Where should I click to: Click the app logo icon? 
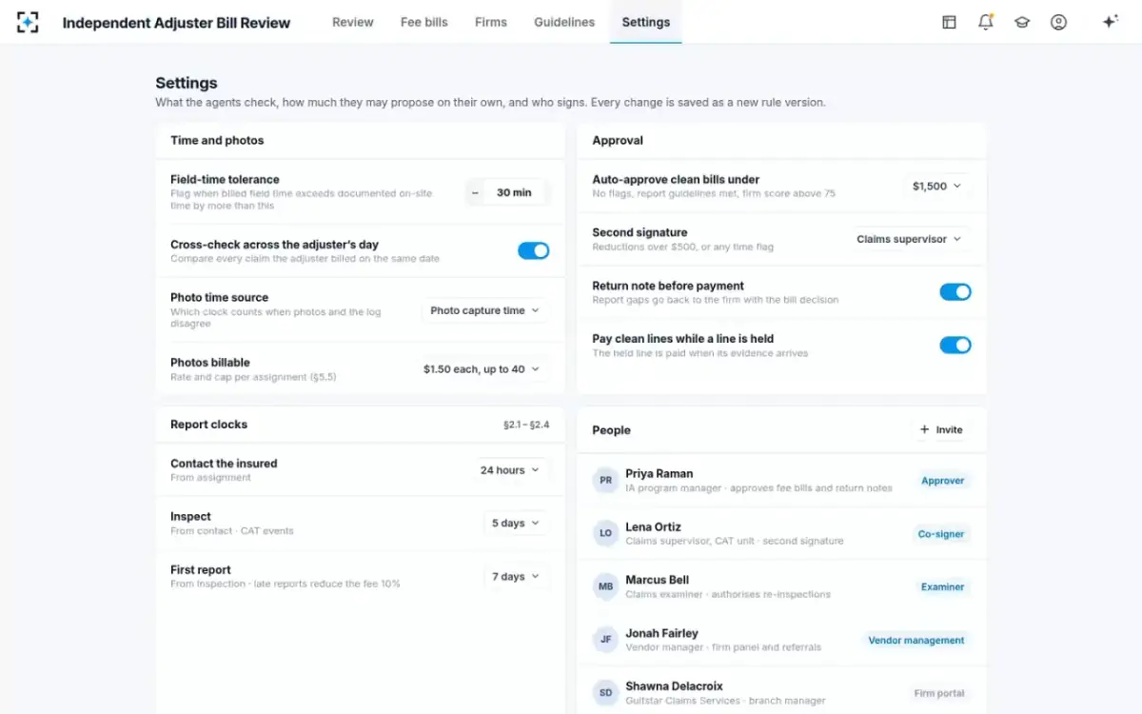click(28, 22)
